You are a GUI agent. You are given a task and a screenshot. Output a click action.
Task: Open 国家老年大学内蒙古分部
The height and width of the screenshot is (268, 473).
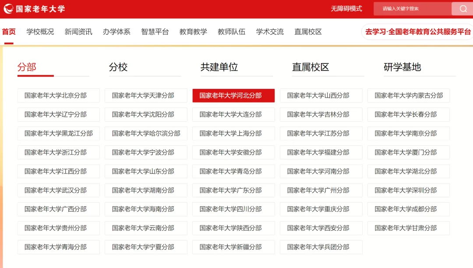point(409,95)
